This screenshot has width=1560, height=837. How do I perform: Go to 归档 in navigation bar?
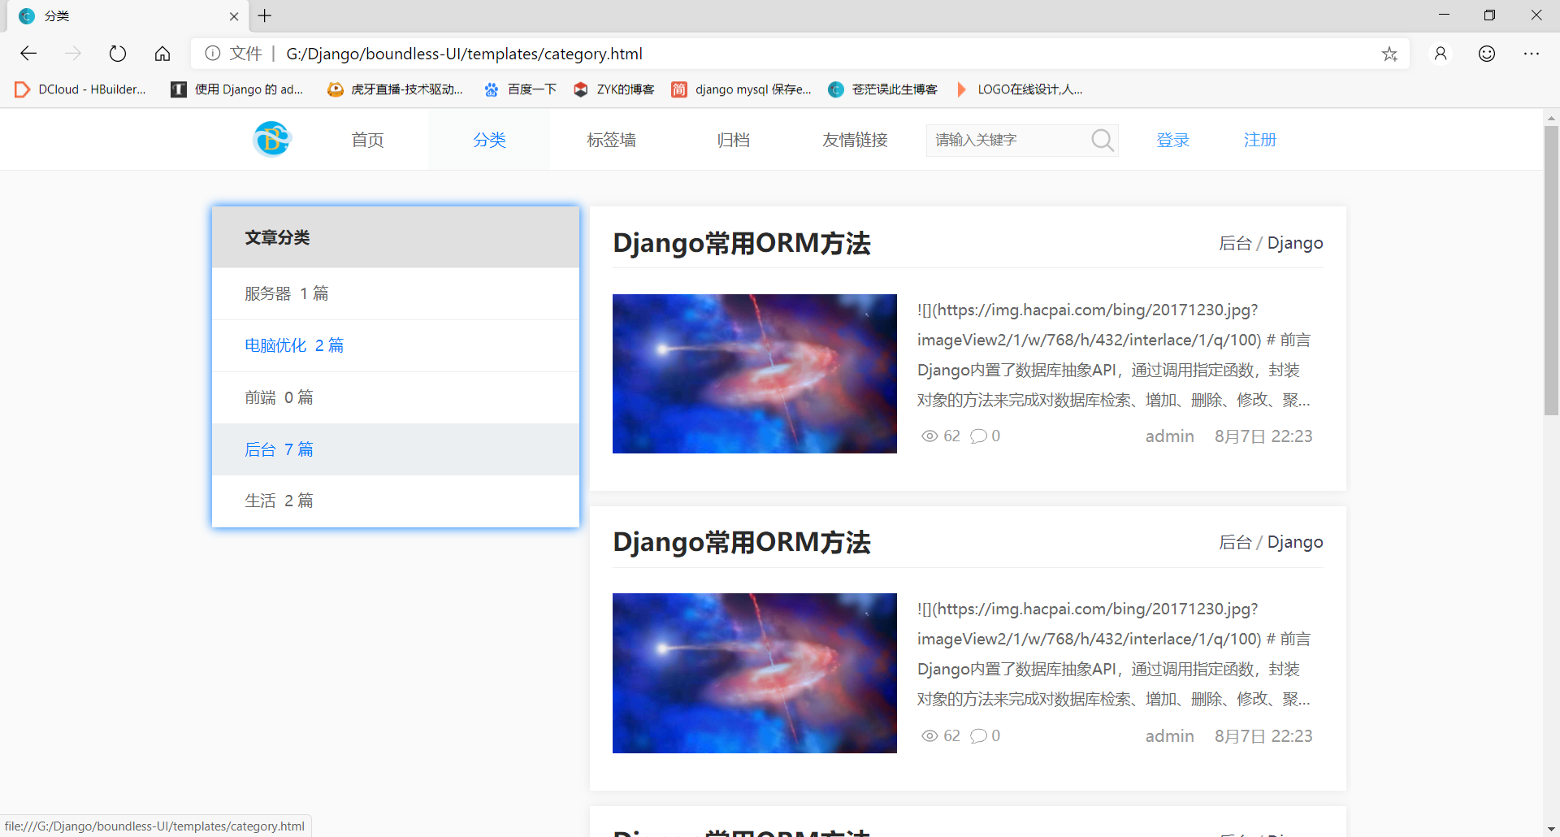(733, 140)
